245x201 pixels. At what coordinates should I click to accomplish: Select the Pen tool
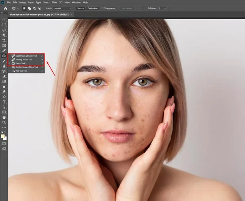tap(4, 97)
